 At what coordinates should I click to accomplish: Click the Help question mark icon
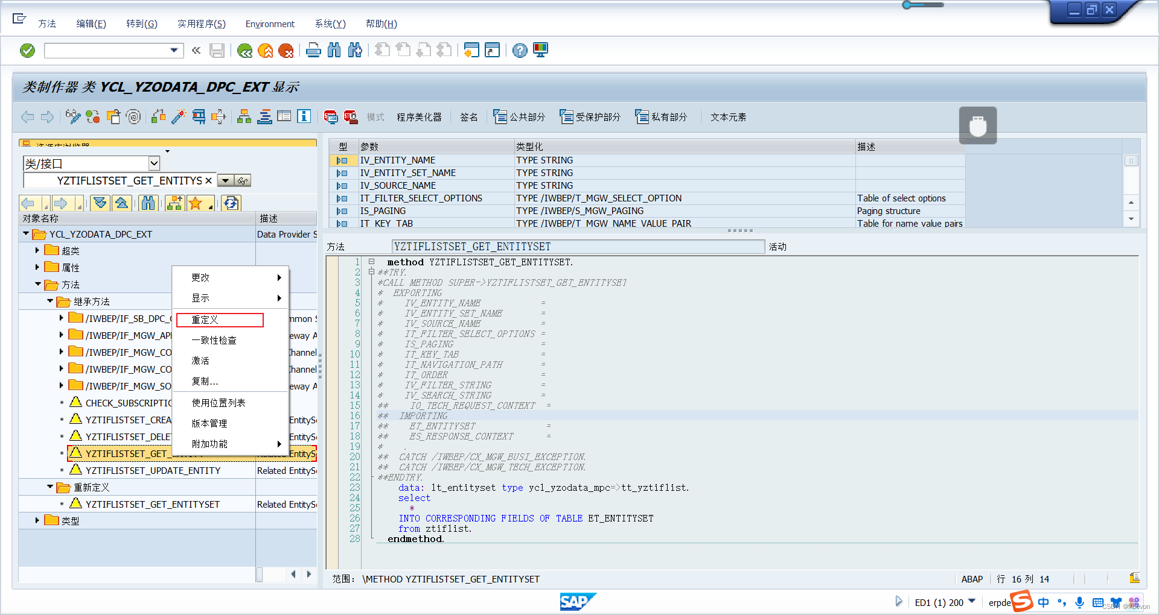click(520, 51)
